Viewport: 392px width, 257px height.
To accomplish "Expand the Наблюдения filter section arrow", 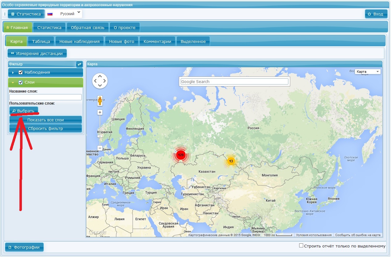I will click(x=13, y=73).
